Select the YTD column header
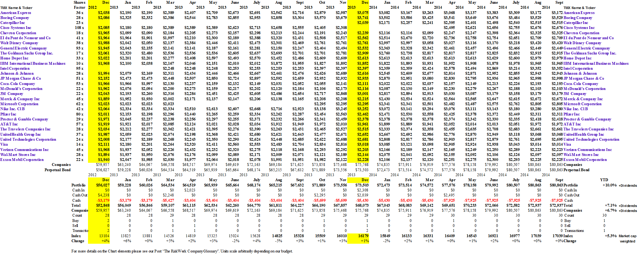 coord(604,180)
